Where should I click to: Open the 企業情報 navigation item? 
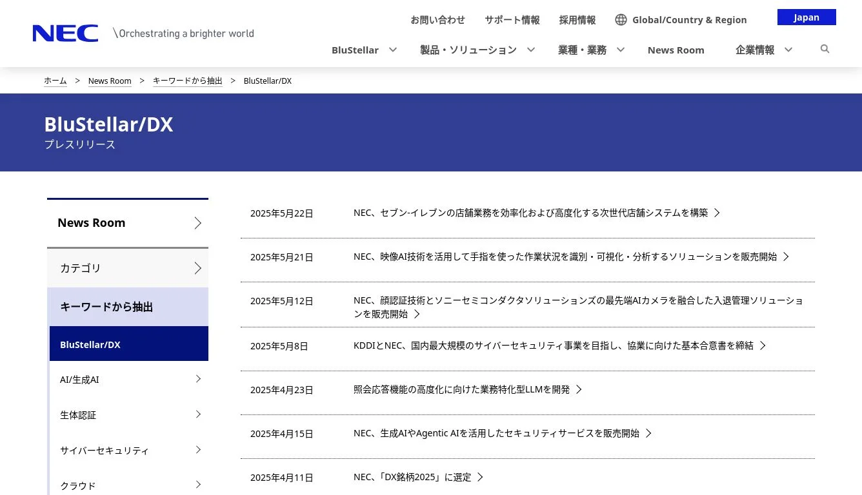pyautogui.click(x=755, y=50)
